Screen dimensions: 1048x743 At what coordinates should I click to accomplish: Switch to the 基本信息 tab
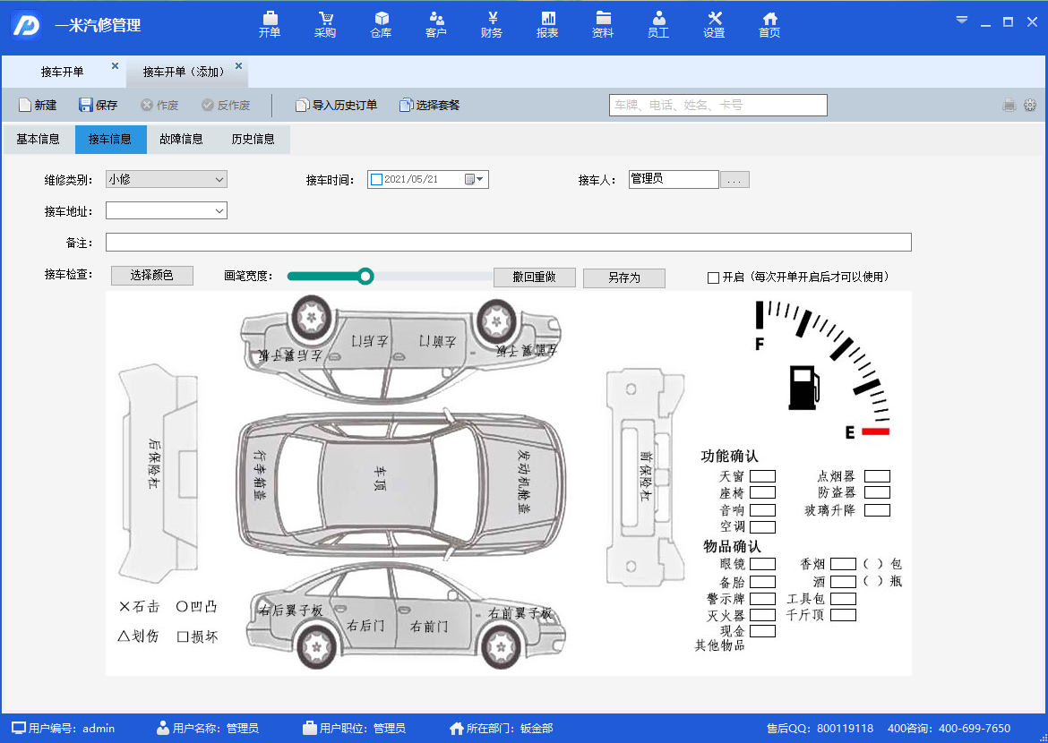39,140
